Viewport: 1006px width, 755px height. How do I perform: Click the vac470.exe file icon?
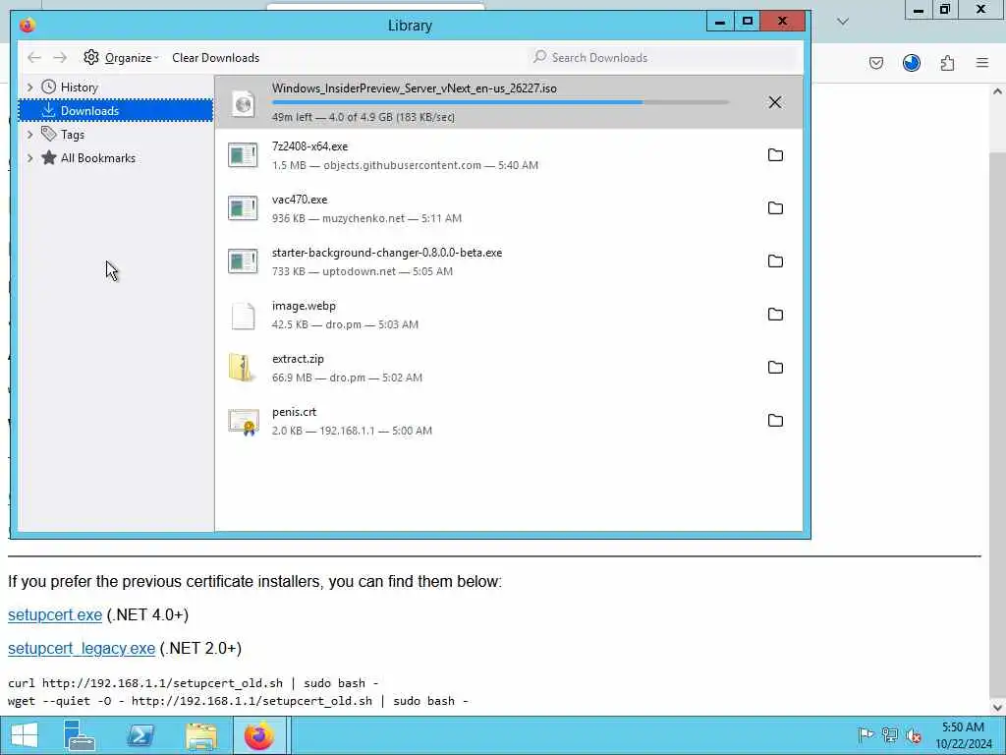point(243,208)
